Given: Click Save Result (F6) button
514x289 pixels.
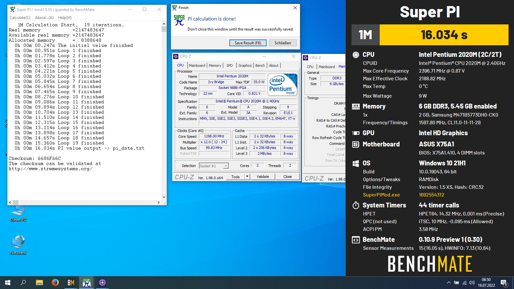Looking at the screenshot, I should pos(248,43).
